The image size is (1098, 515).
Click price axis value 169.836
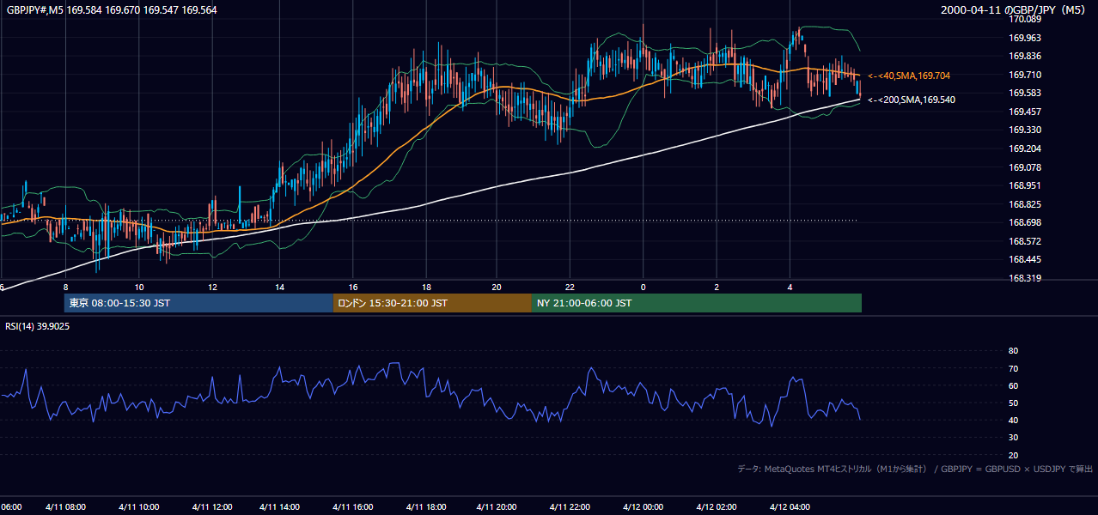coord(1024,56)
